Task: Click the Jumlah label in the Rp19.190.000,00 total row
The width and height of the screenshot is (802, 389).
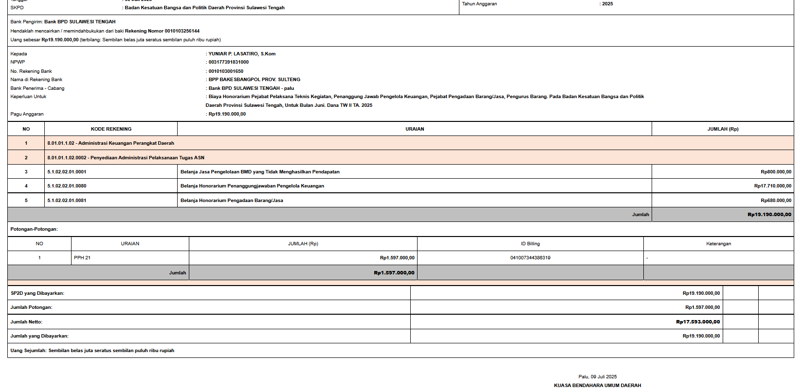Action: (640, 215)
